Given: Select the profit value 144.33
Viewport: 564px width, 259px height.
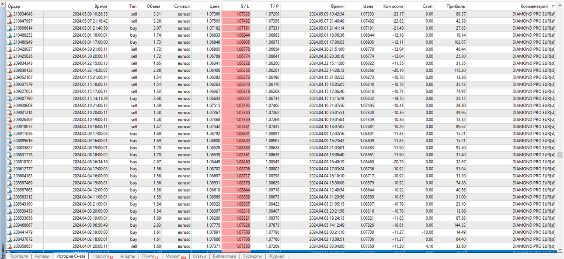Looking at the screenshot, I should pos(460,225).
